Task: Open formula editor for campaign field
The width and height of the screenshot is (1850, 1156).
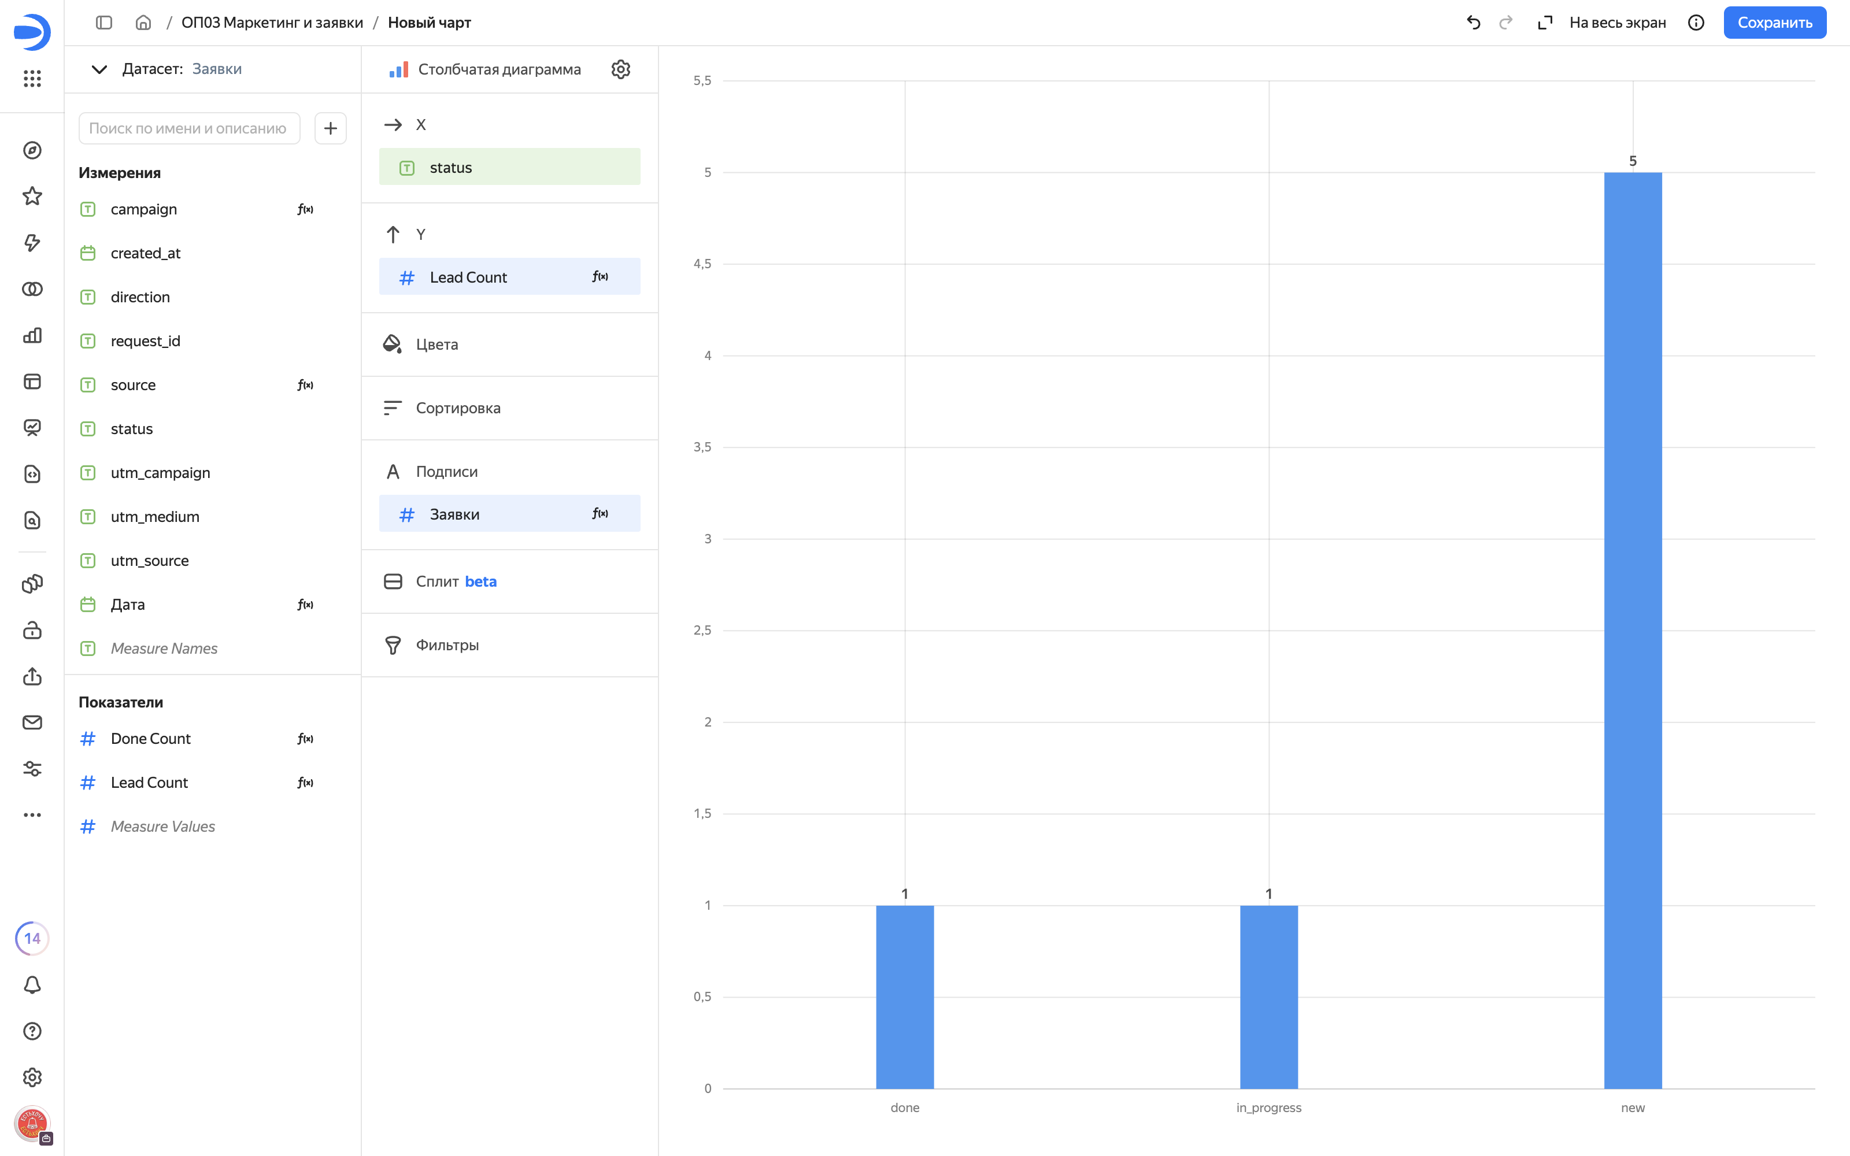Action: tap(305, 209)
